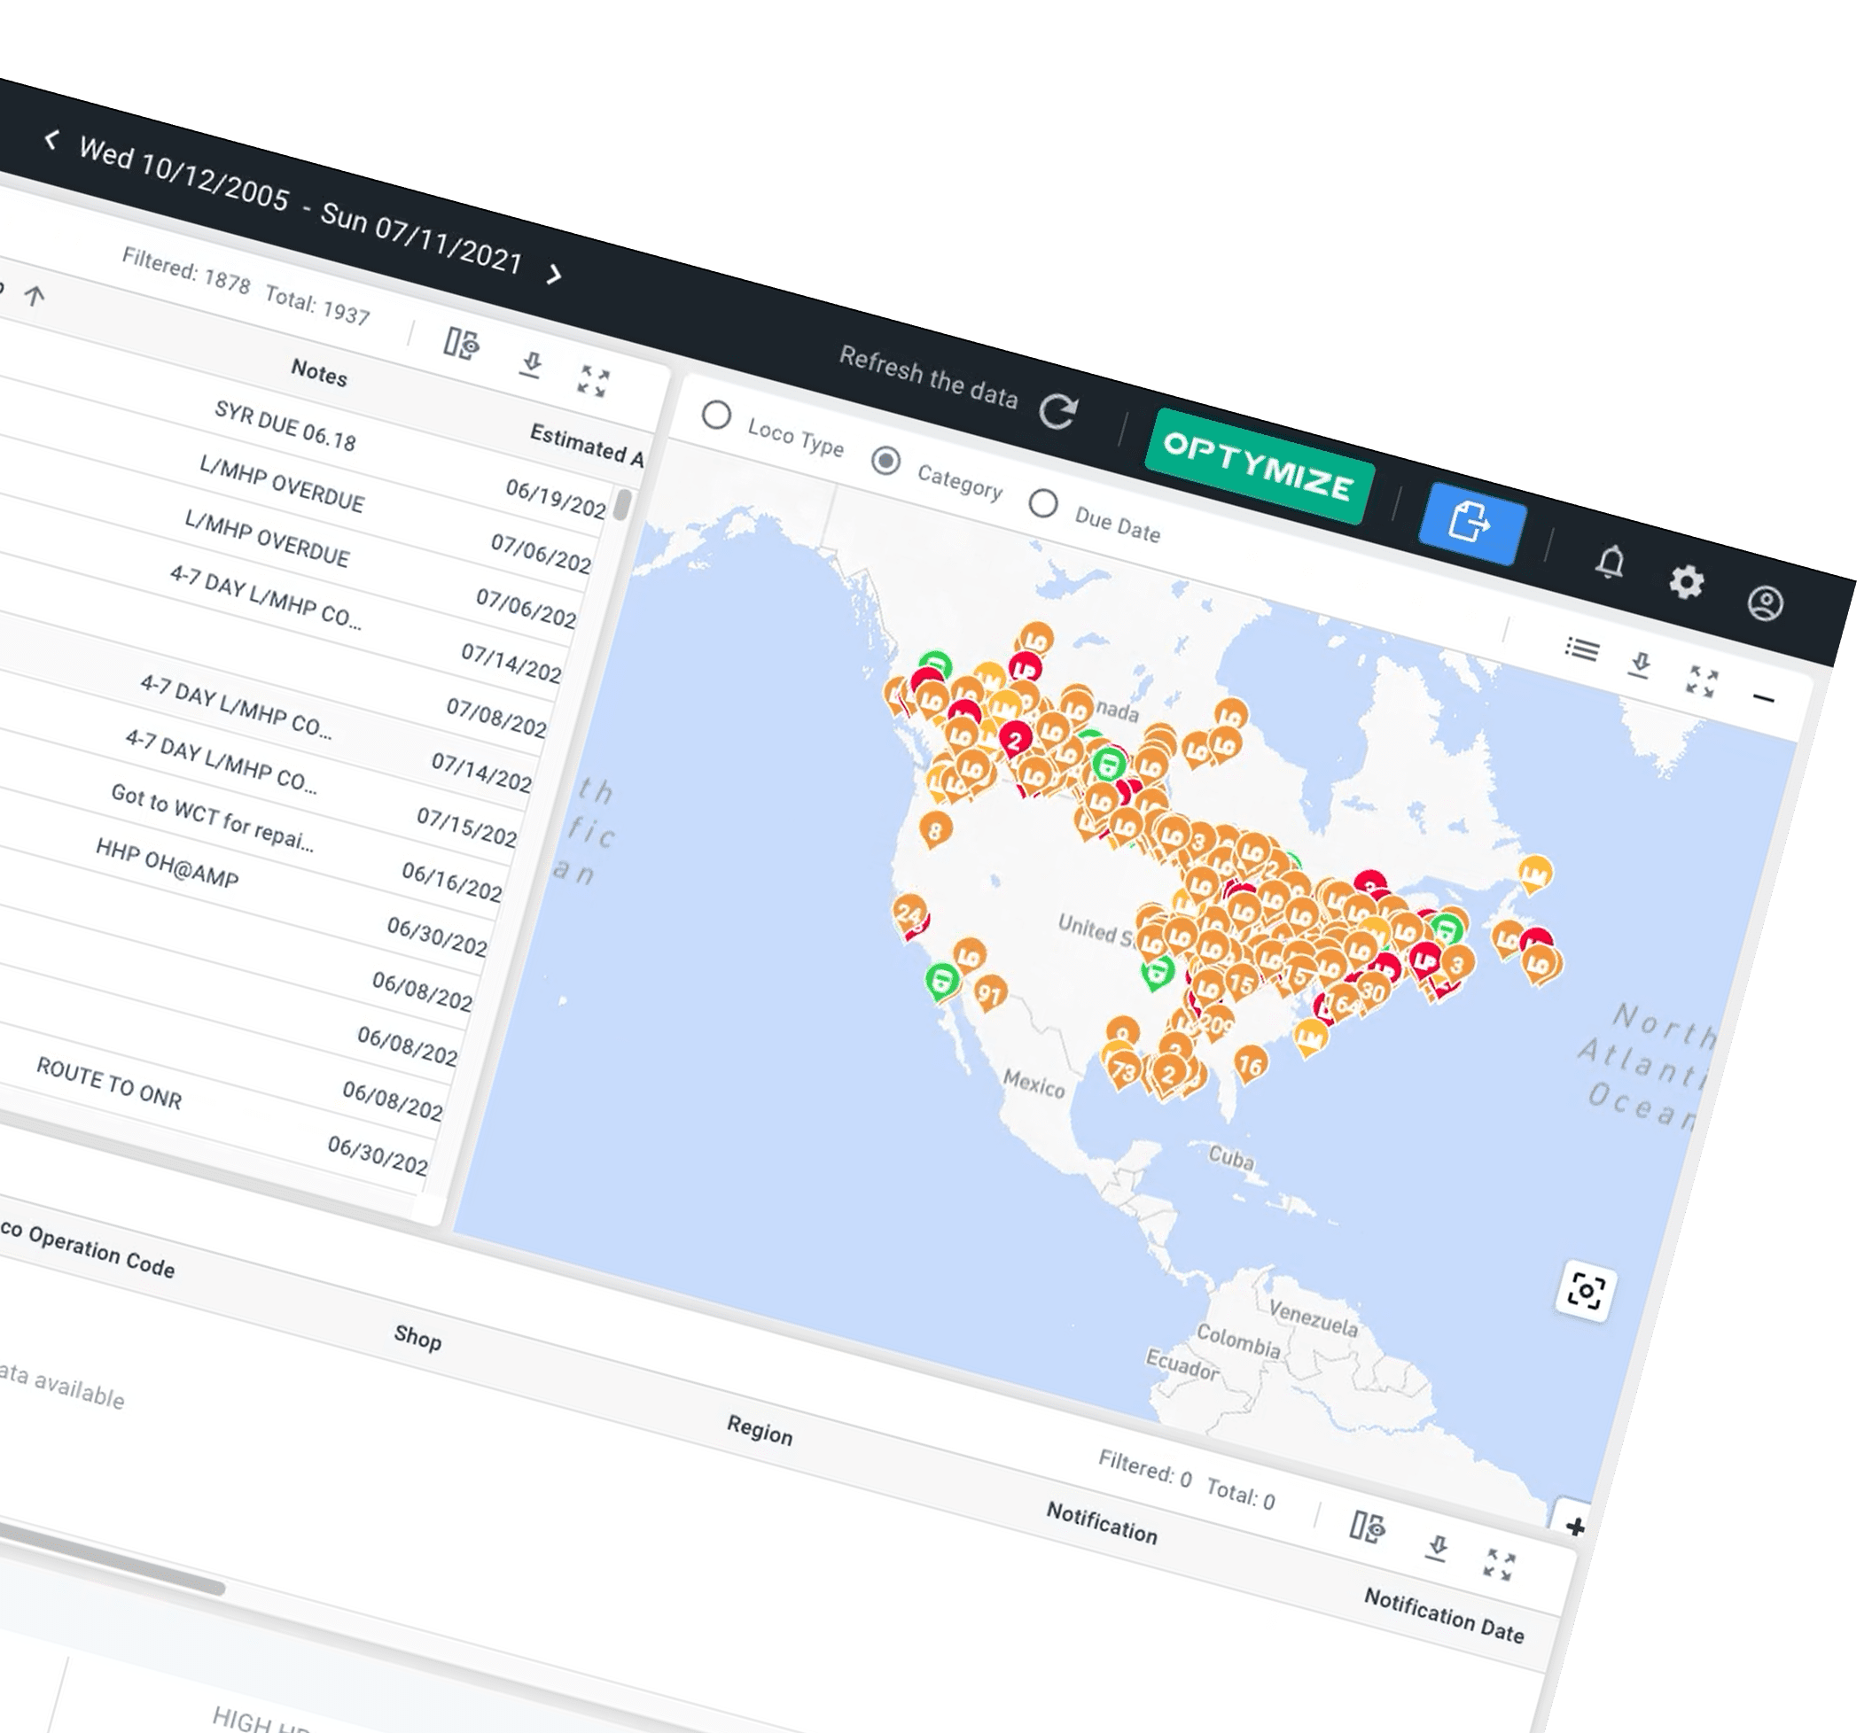Select the ROUTE TO ONR note

click(109, 1082)
